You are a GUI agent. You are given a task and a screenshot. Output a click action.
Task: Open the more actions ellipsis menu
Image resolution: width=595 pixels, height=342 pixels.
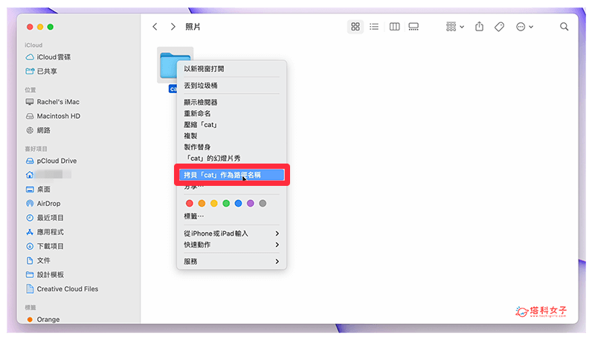pos(525,27)
